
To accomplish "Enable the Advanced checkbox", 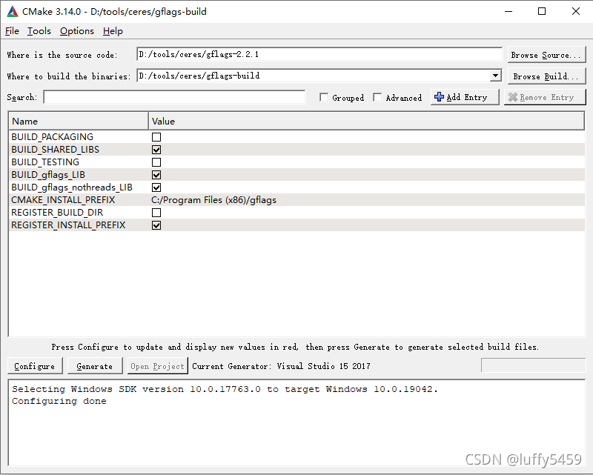I will click(x=377, y=98).
